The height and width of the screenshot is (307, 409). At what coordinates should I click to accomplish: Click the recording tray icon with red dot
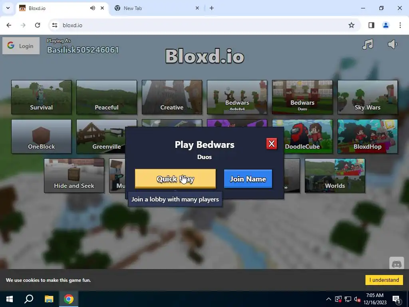click(338, 299)
